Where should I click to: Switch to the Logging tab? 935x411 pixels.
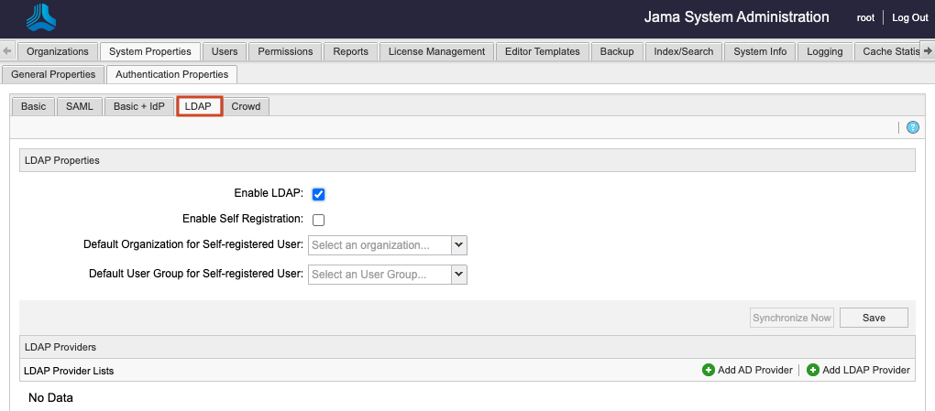825,51
